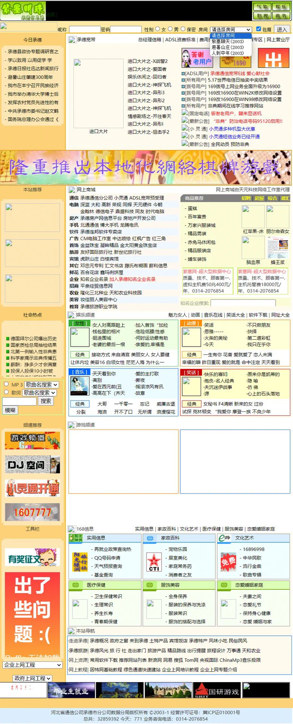Click the 蜂王浆 product thumbnail
Viewport: 293px width, 724px height.
pyautogui.click(x=278, y=247)
